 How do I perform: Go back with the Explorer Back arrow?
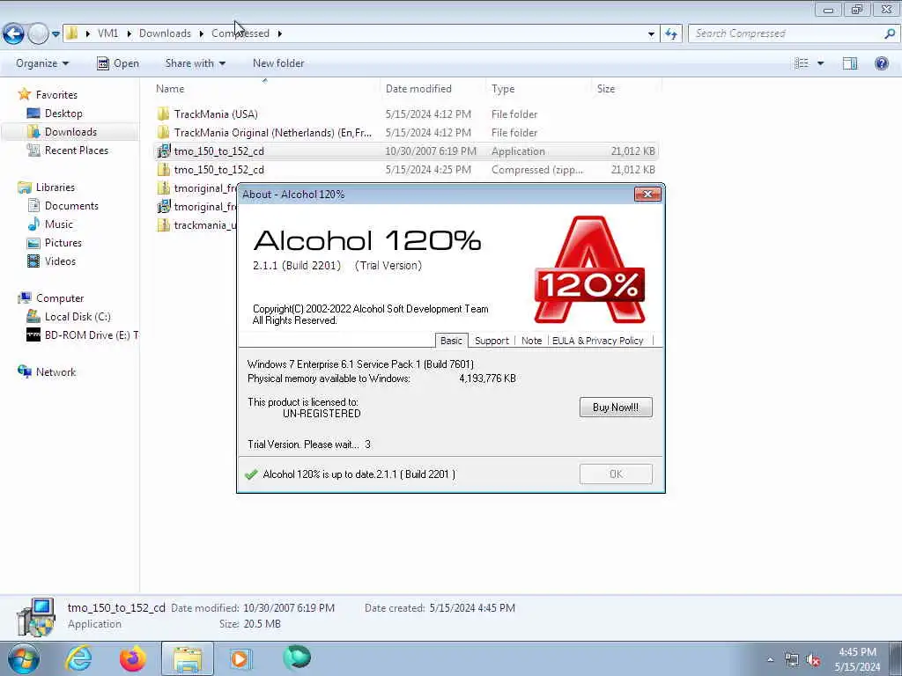tap(14, 34)
